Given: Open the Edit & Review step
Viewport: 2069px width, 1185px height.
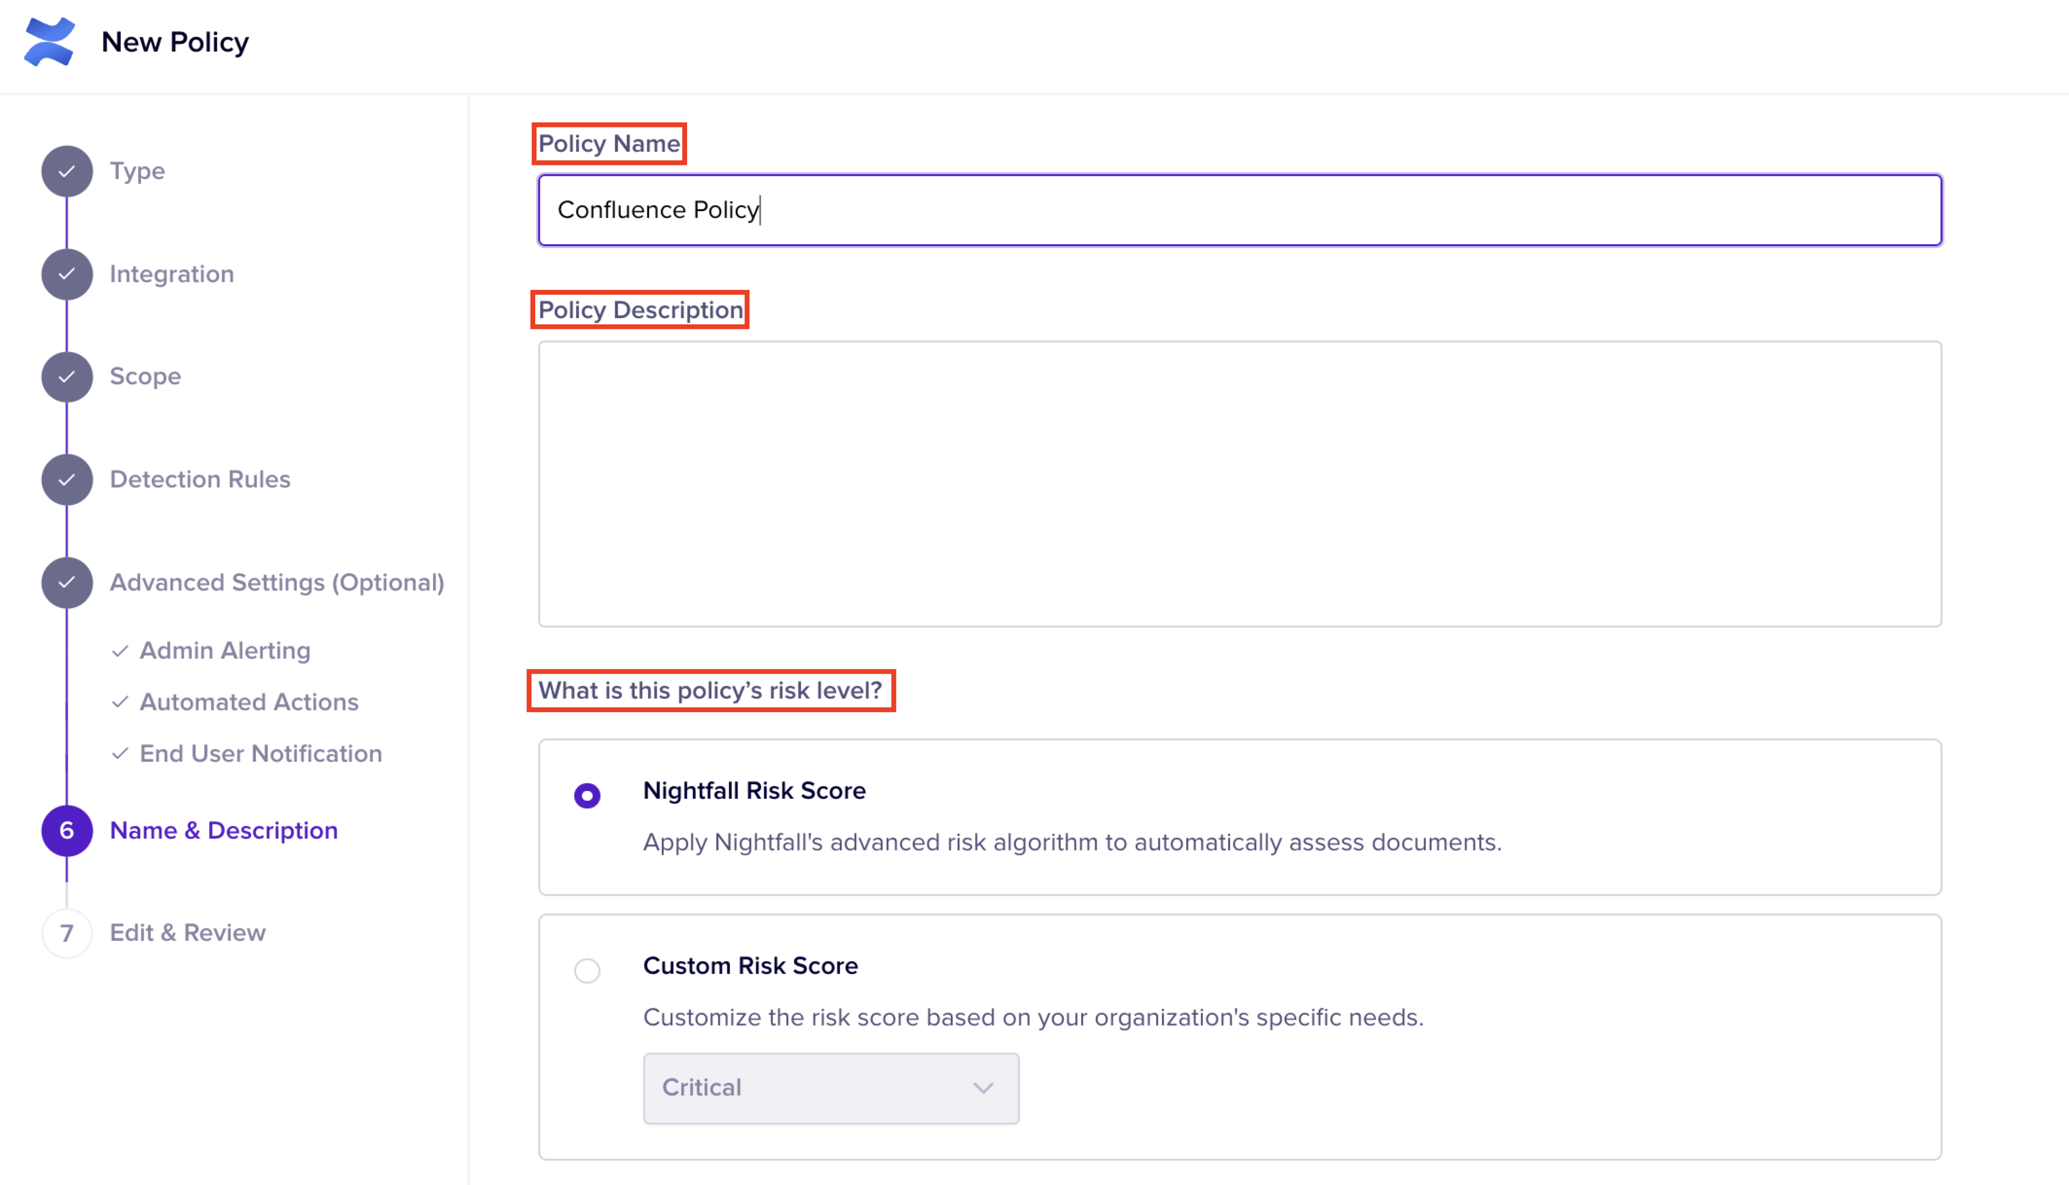Looking at the screenshot, I should (x=187, y=933).
